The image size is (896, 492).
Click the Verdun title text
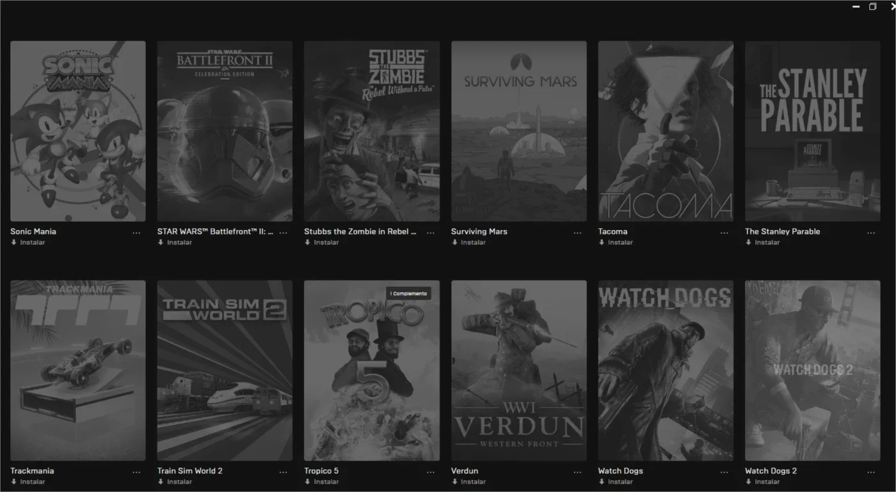click(x=465, y=471)
